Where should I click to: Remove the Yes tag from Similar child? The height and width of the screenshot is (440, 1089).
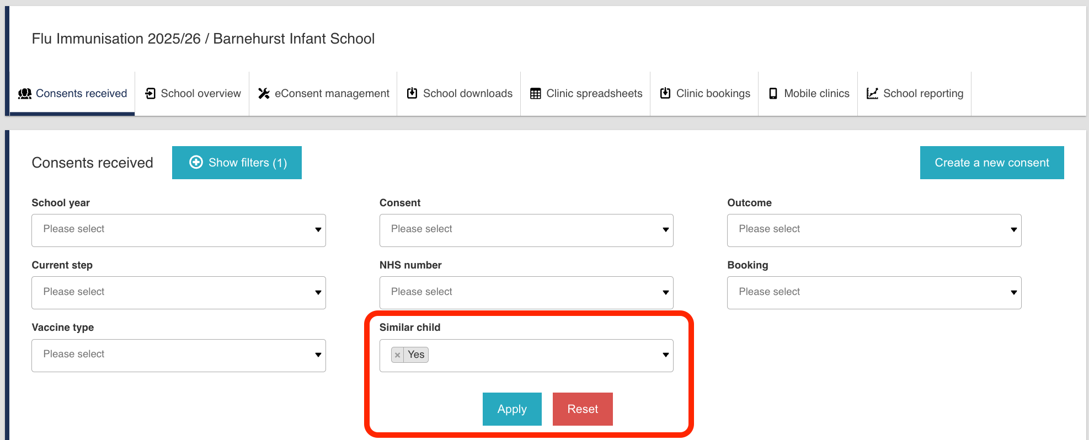397,355
